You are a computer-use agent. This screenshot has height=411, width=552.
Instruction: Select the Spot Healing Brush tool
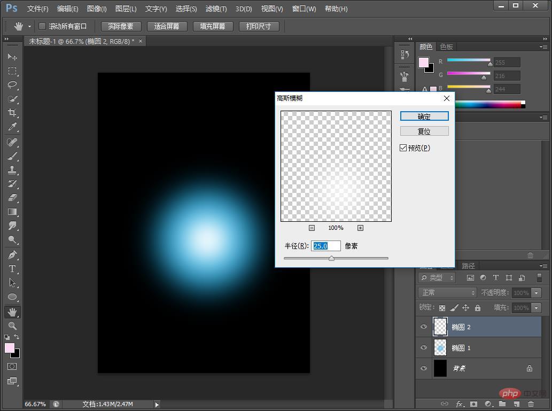tap(12, 142)
